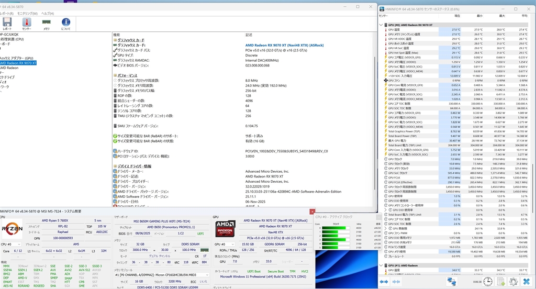Open the CPU #0 selector dropdown
Image resolution: width=536 pixels, height=289 pixels.
(10, 244)
